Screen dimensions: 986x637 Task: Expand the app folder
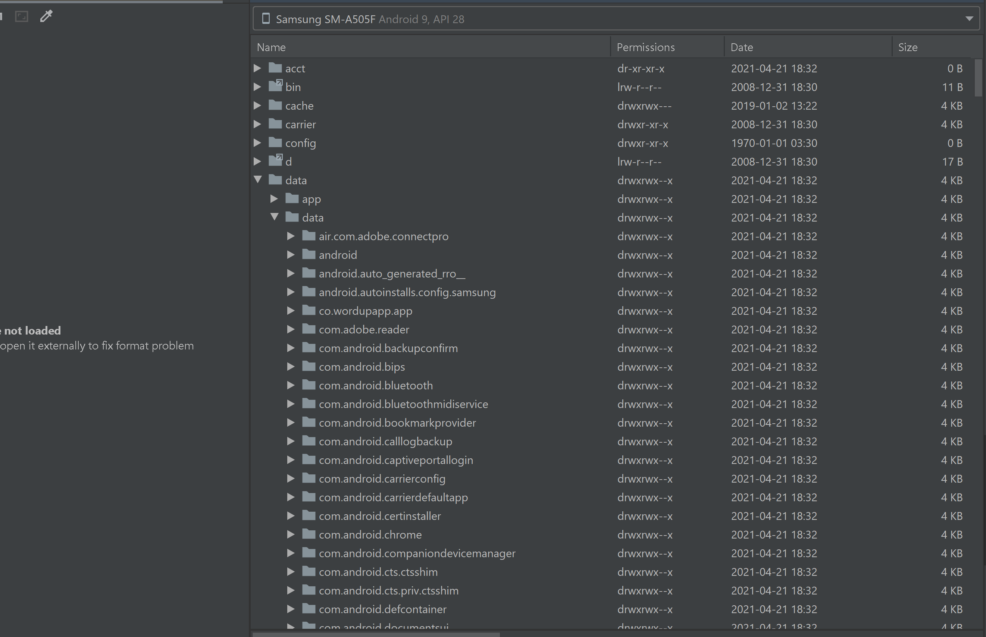274,198
